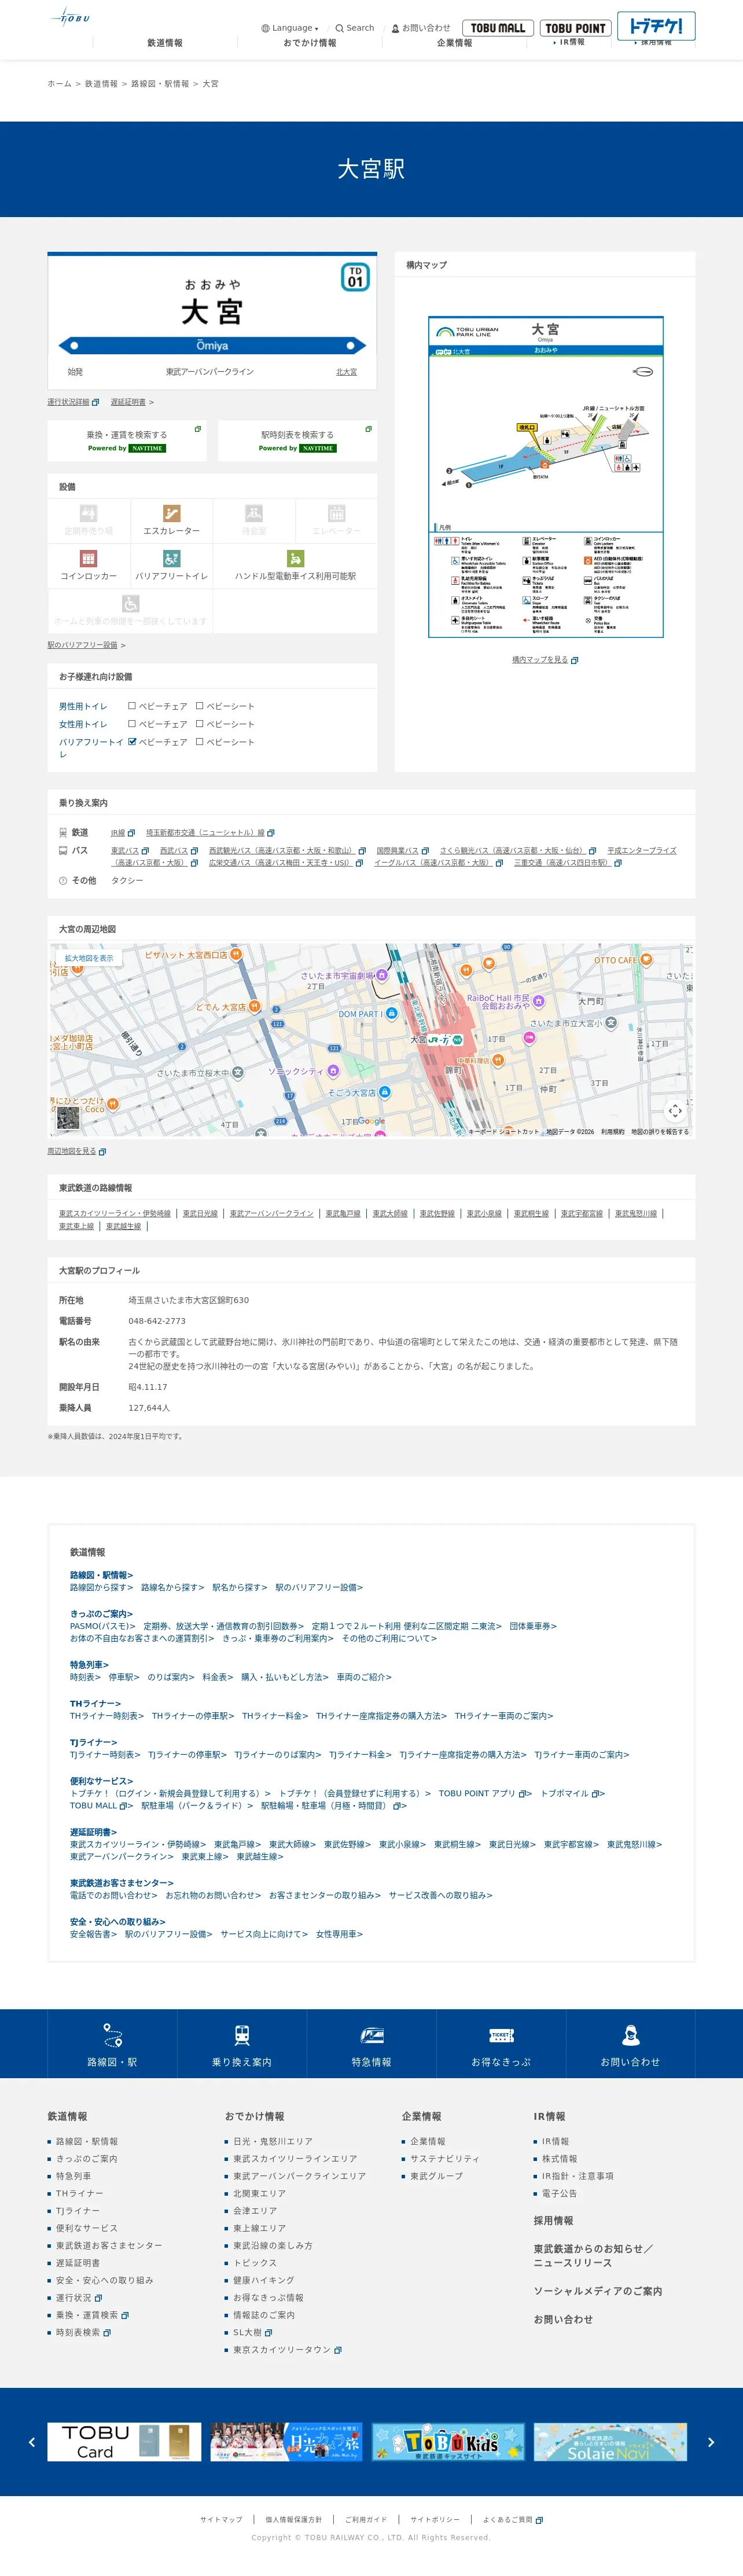743x2576 pixels.
Task: Open the トブチケ! header button
Action: [656, 26]
